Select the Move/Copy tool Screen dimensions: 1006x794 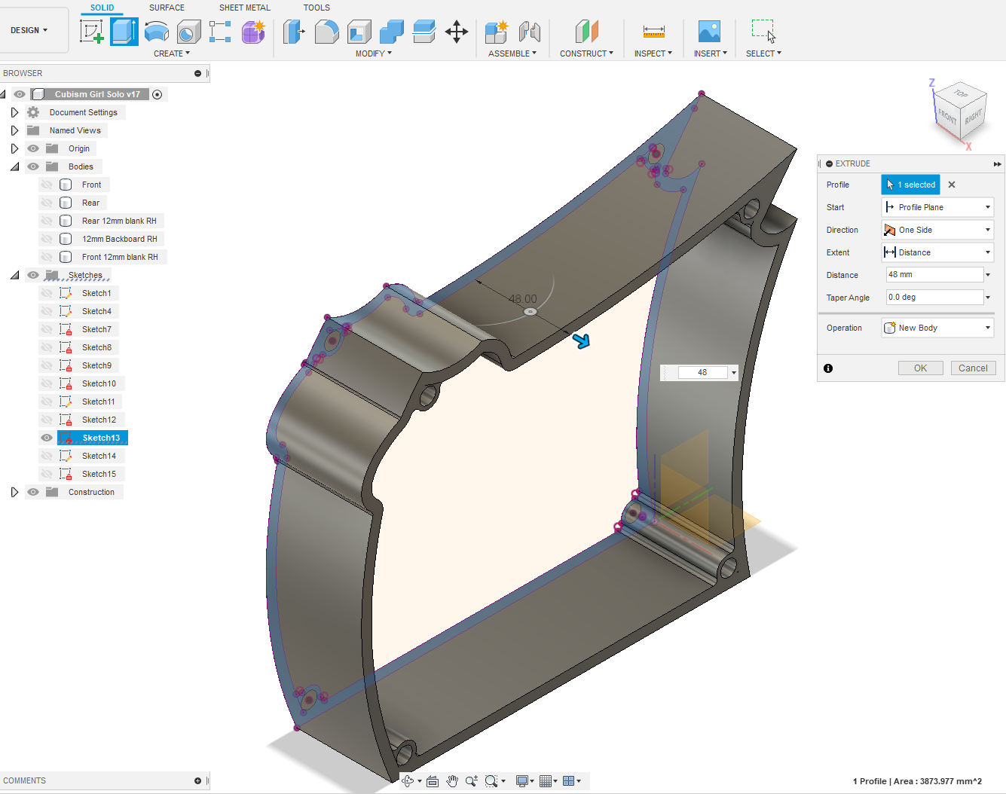pyautogui.click(x=457, y=32)
